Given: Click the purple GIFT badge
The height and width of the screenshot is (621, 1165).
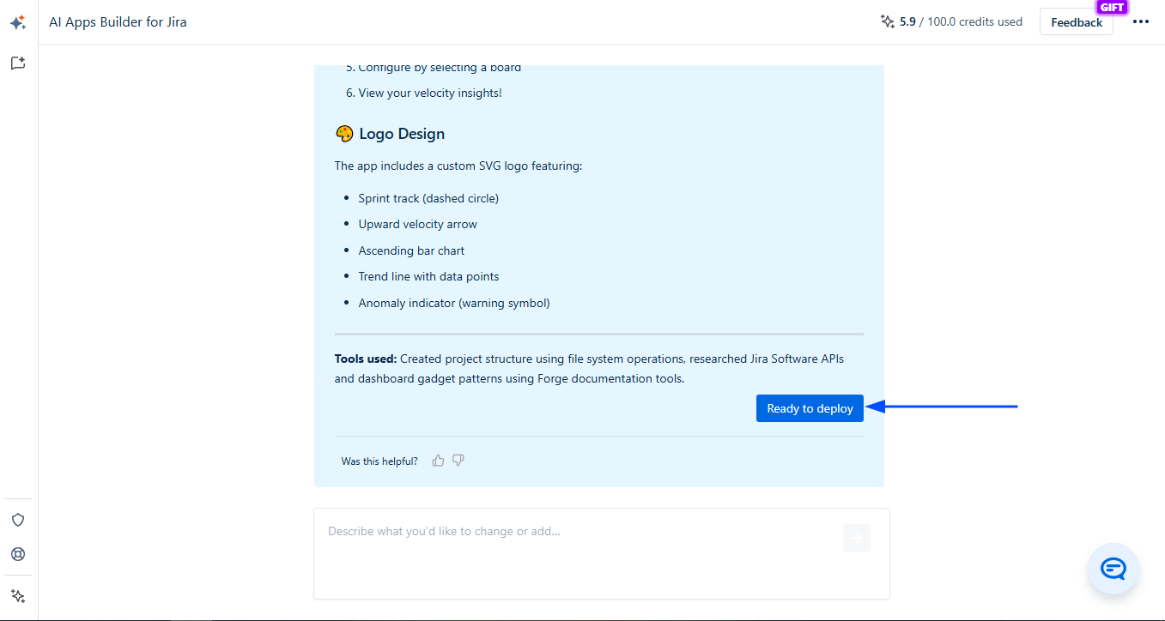Looking at the screenshot, I should [x=1112, y=7].
